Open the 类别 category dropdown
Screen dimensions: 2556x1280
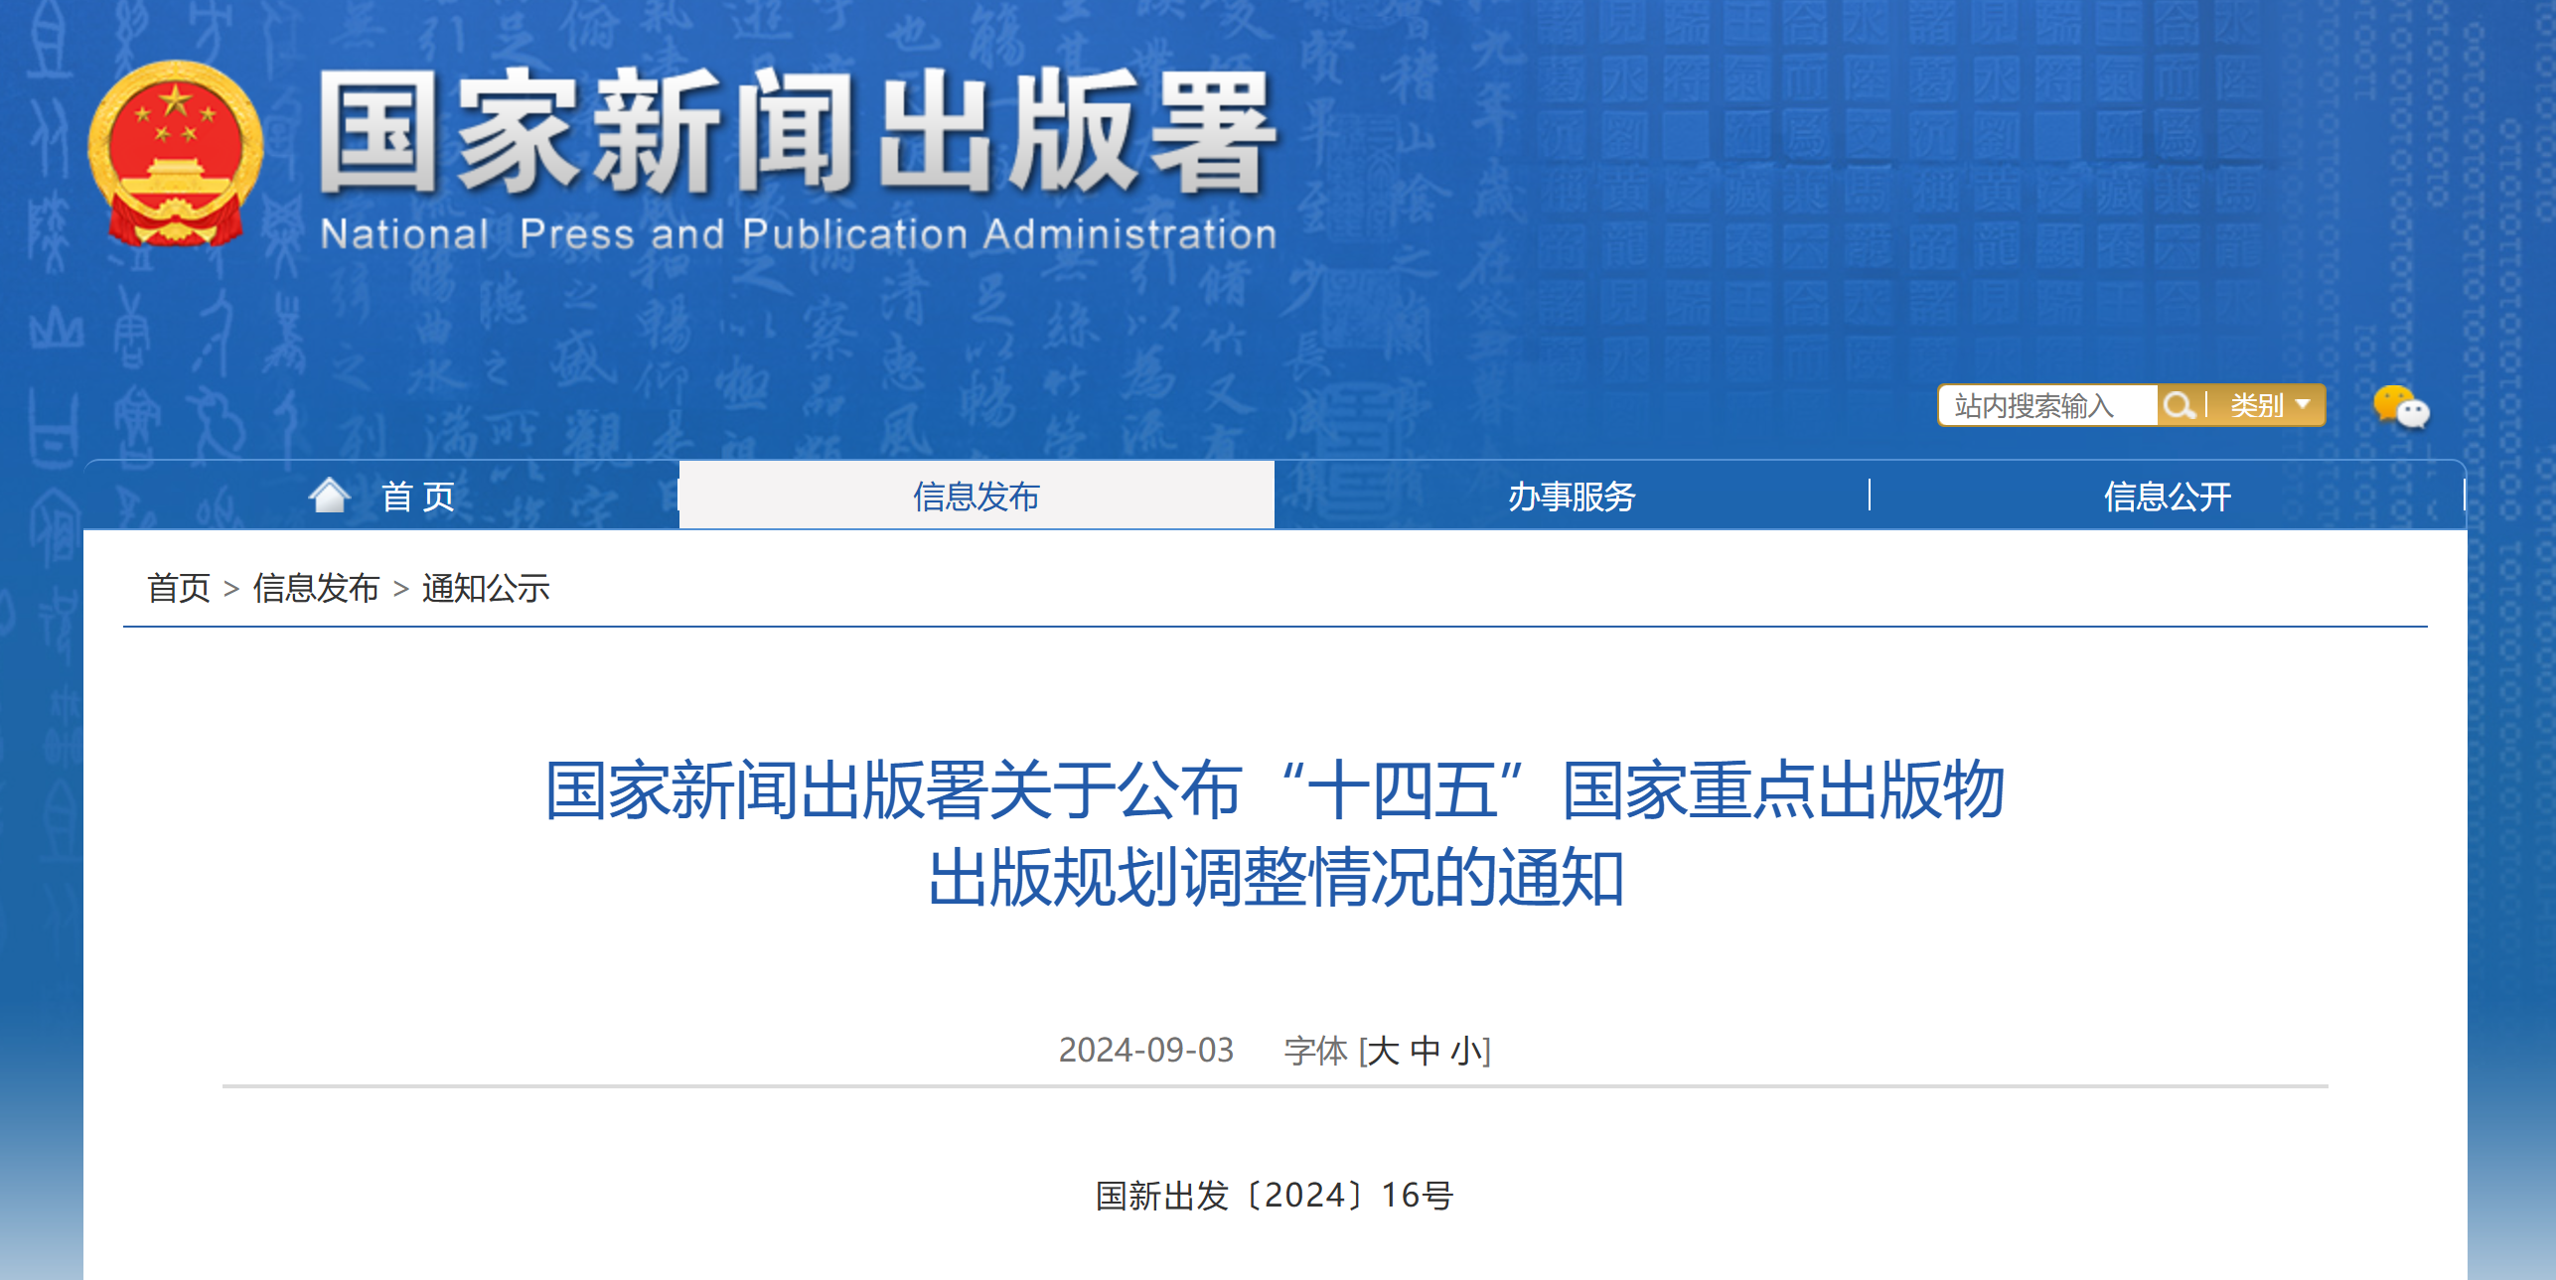[x=2270, y=405]
